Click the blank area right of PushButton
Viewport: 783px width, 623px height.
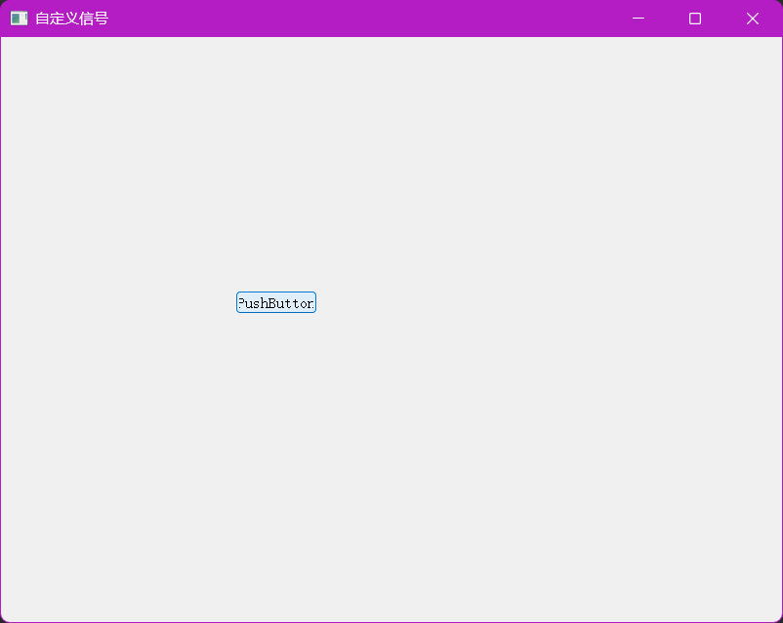point(488,303)
